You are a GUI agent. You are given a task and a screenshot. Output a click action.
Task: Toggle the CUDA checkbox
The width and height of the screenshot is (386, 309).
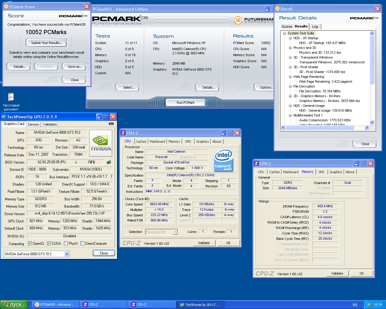(49, 244)
